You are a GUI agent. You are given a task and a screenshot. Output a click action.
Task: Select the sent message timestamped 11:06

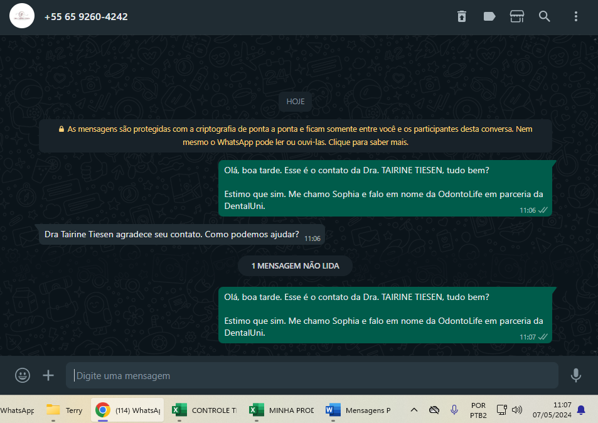coord(385,188)
